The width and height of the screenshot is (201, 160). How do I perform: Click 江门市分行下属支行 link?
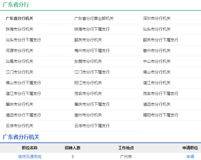point(92,72)
